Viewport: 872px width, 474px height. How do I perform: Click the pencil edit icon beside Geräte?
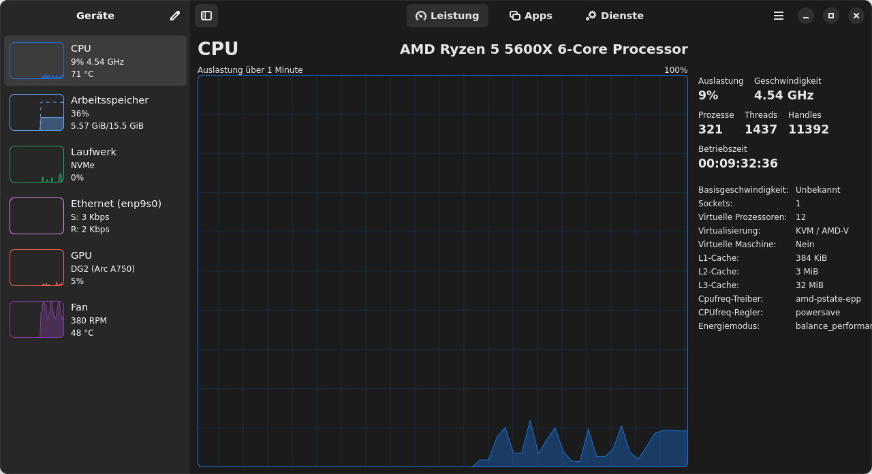175,16
